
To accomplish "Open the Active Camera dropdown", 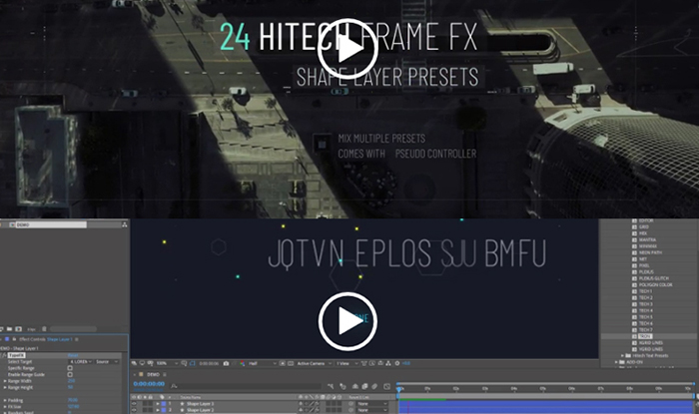I will pos(315,363).
